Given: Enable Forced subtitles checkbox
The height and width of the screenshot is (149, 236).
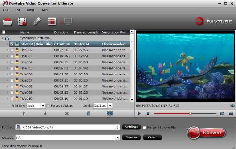Looking at the screenshot, I should point(48,106).
